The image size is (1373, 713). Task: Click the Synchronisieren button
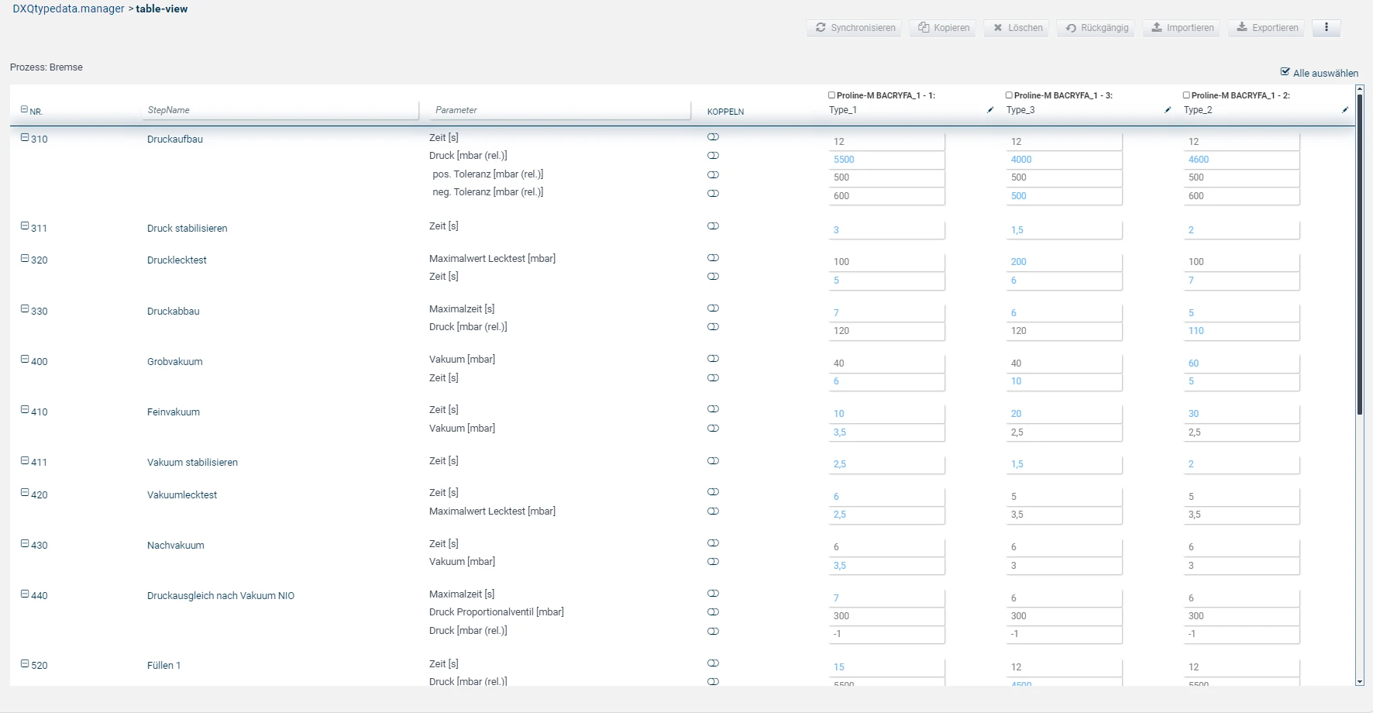(854, 28)
